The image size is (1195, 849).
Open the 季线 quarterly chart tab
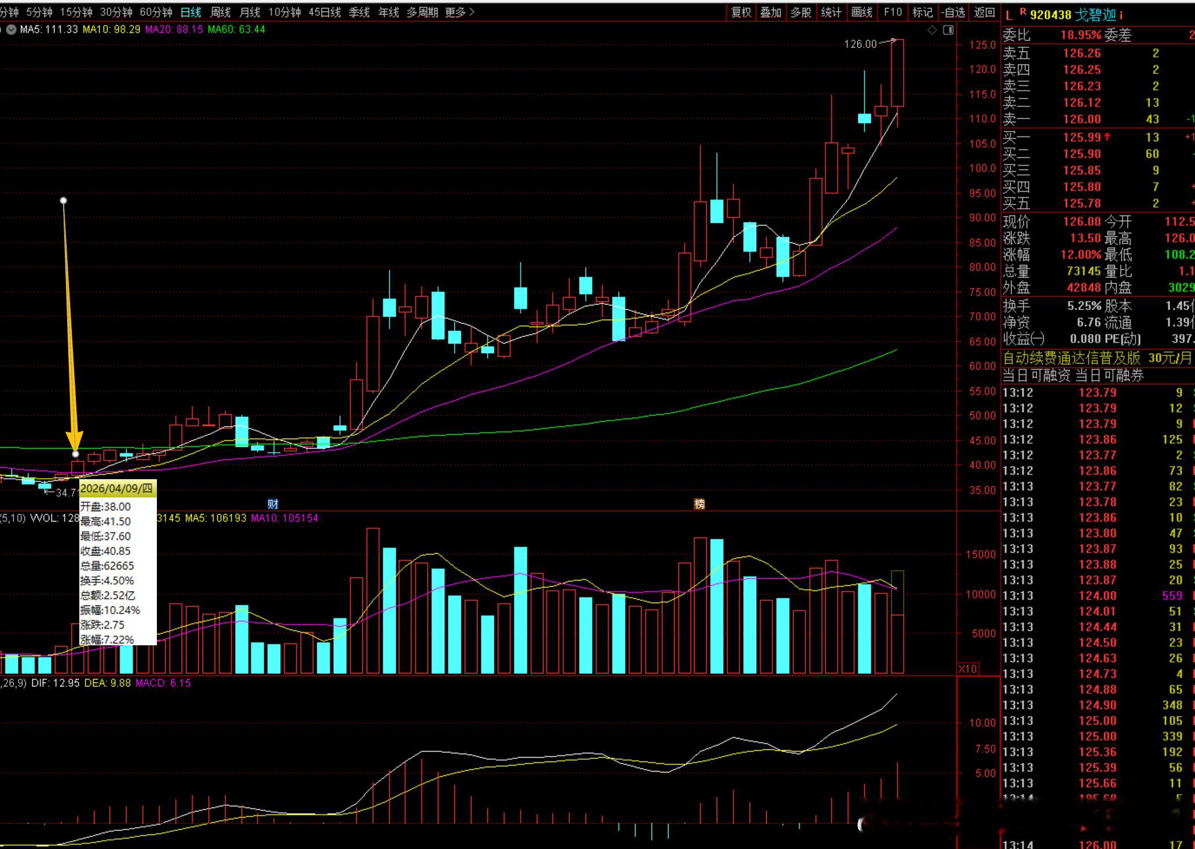[359, 12]
